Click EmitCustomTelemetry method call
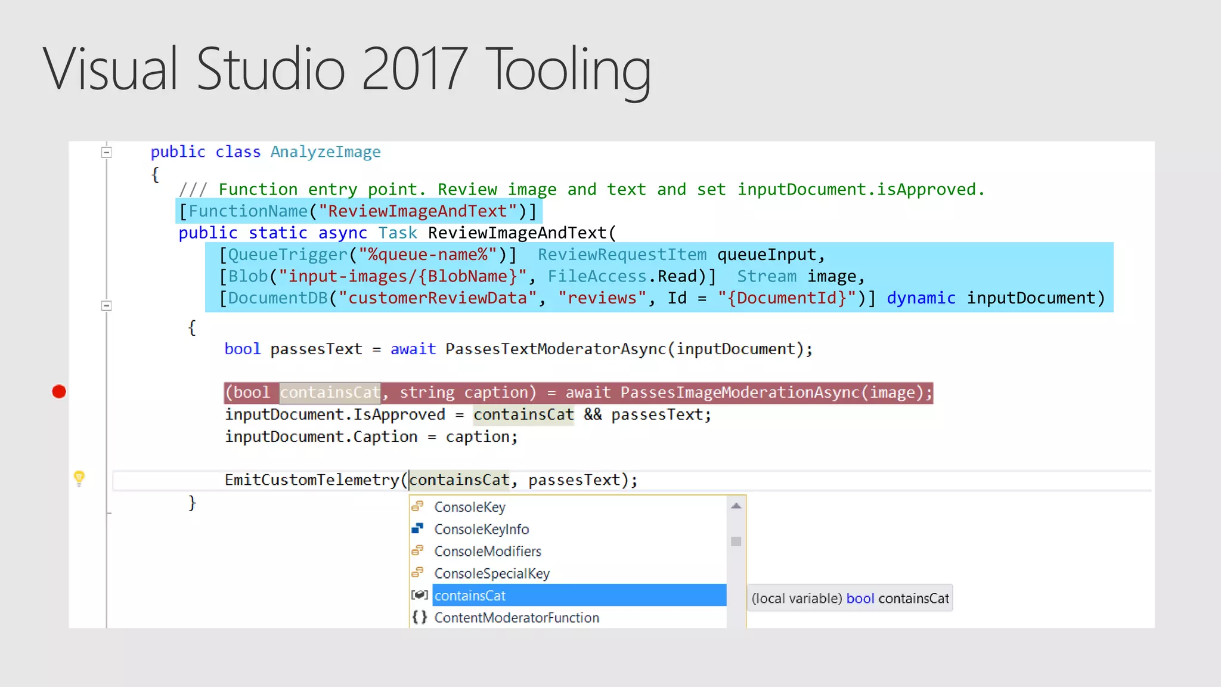The width and height of the screenshot is (1221, 687). click(x=312, y=479)
